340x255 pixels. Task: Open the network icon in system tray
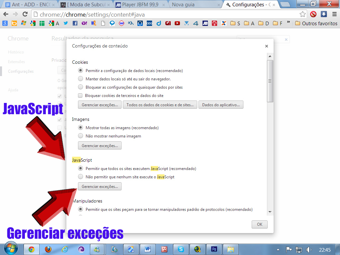click(298, 250)
